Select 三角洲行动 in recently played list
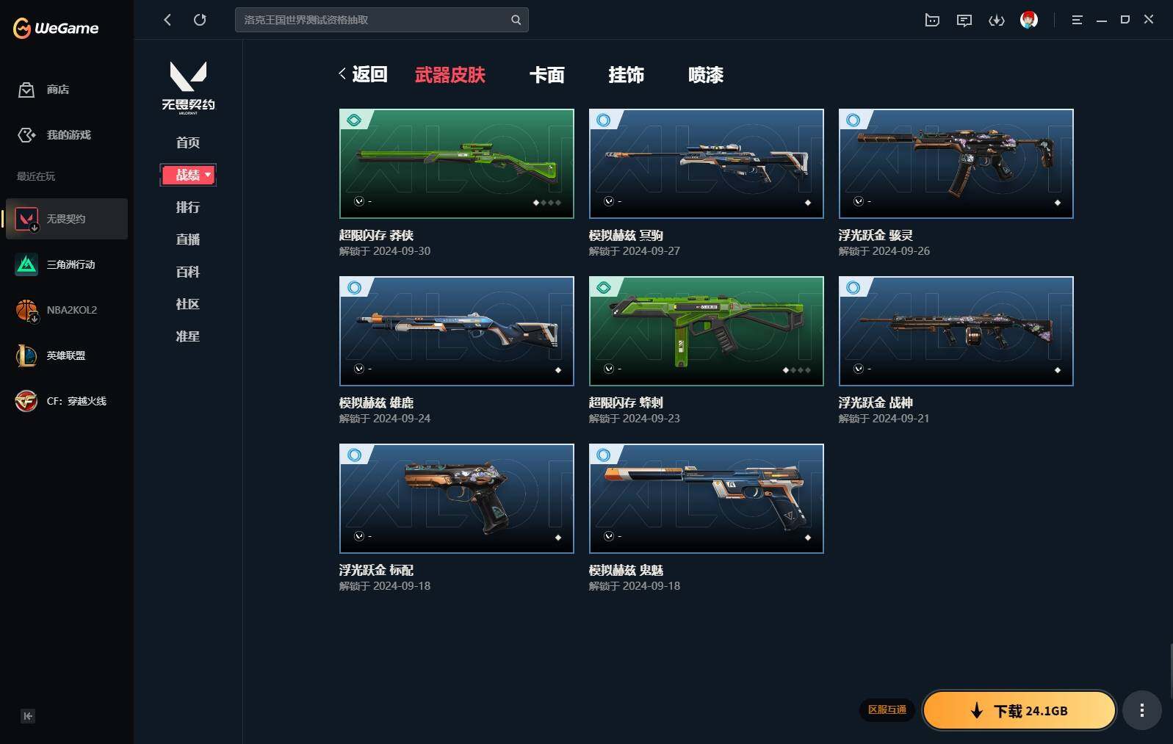The image size is (1173, 744). tap(67, 264)
